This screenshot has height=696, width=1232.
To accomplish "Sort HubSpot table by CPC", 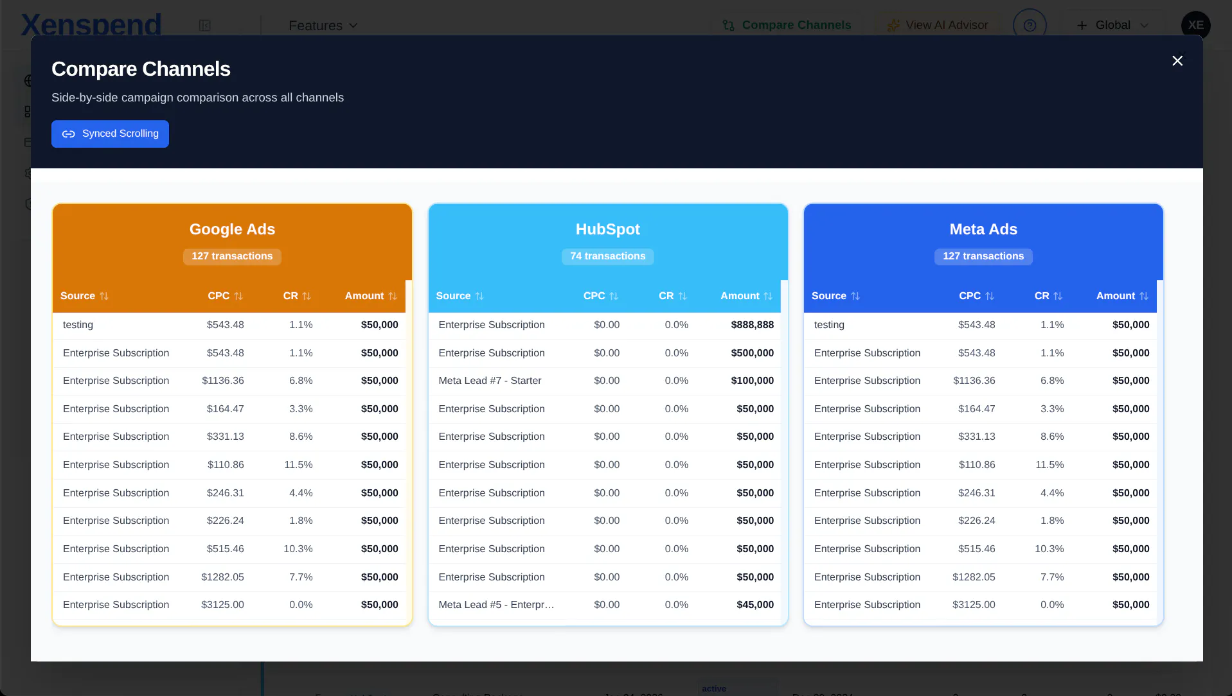I will coord(600,296).
